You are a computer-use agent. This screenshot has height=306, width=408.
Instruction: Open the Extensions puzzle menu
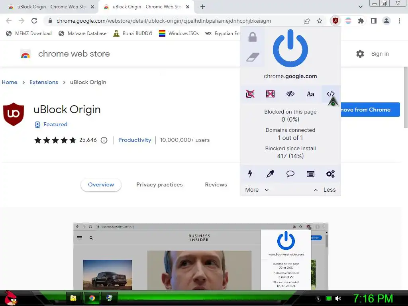tap(361, 21)
